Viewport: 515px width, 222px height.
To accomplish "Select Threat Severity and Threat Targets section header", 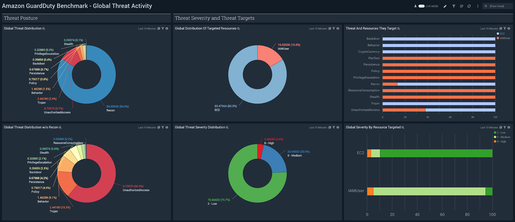I will point(215,18).
